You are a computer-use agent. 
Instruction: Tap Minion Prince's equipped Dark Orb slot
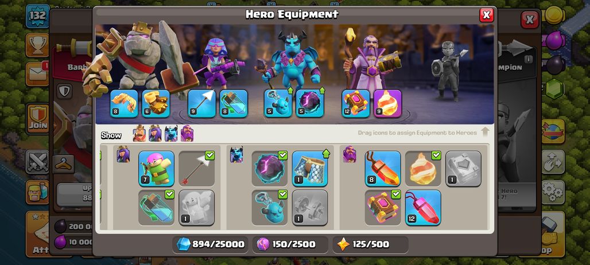310,103
